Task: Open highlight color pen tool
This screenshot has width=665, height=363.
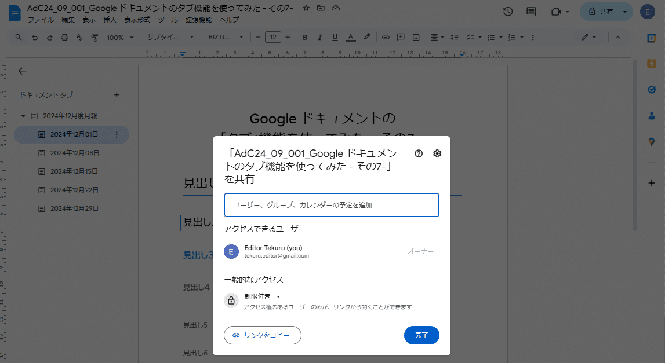Action: (x=367, y=37)
